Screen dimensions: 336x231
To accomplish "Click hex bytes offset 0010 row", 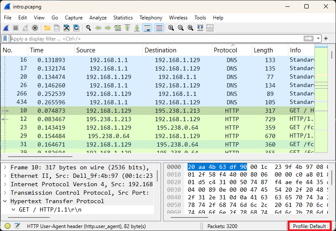I will coord(247,174).
